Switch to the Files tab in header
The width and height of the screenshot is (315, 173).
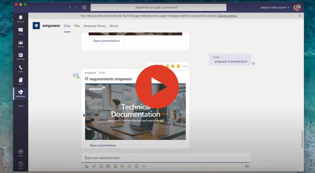(77, 26)
